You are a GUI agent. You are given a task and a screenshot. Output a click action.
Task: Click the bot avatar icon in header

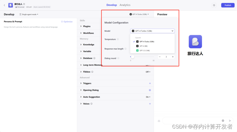click(10, 5)
